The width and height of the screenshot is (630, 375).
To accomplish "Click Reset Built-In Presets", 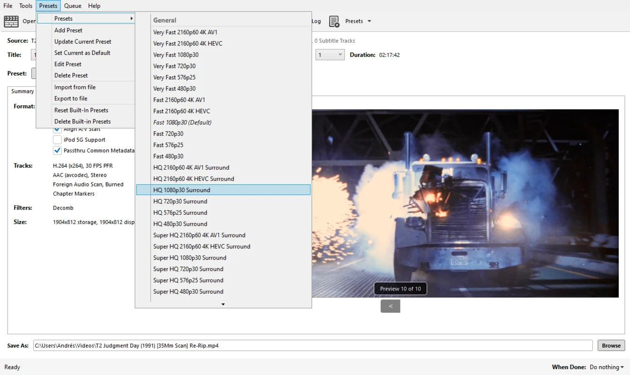I will [81, 110].
